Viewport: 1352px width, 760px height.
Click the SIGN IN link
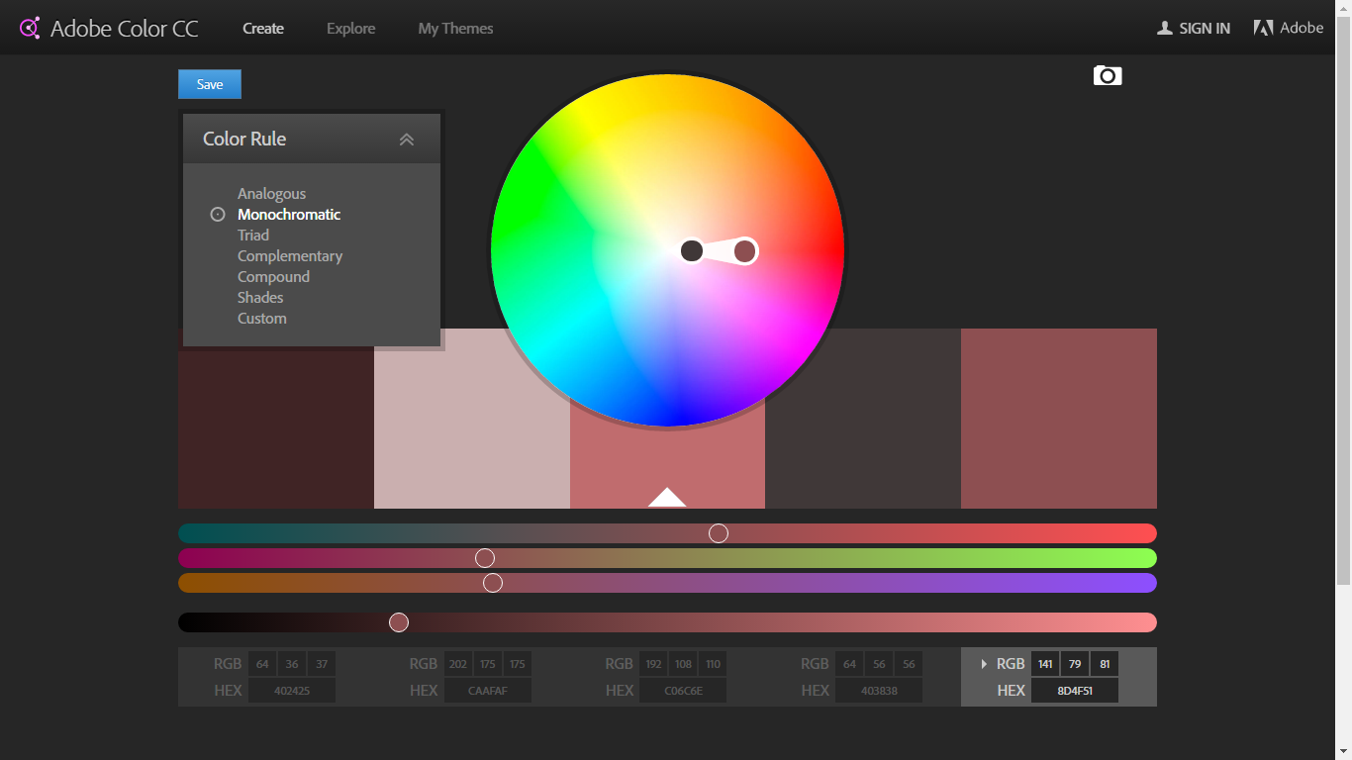point(1205,28)
